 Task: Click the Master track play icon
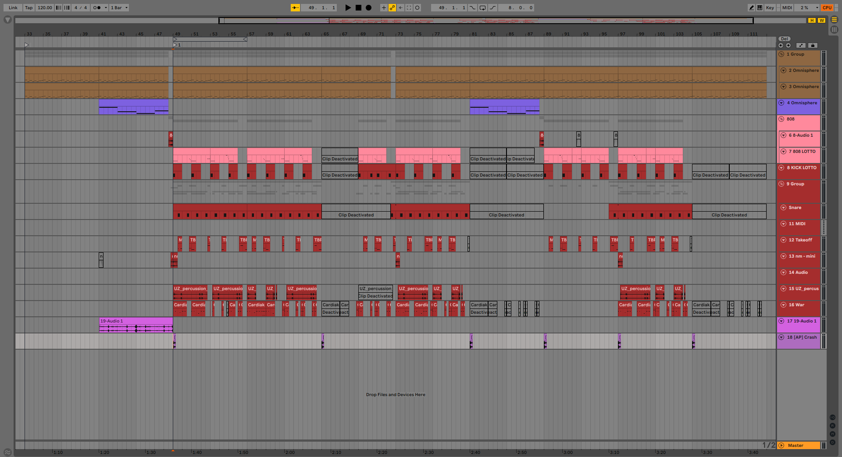(781, 446)
